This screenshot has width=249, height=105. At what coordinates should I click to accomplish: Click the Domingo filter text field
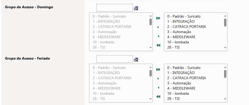point(114,8)
